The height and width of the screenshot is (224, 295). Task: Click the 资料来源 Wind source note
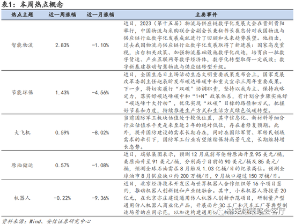[x=46, y=221]
